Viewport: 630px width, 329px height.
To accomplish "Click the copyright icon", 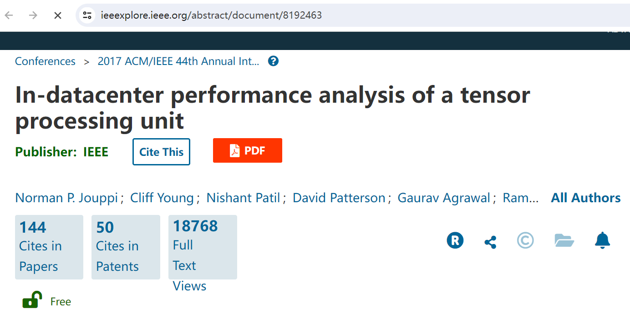I will click(x=525, y=240).
